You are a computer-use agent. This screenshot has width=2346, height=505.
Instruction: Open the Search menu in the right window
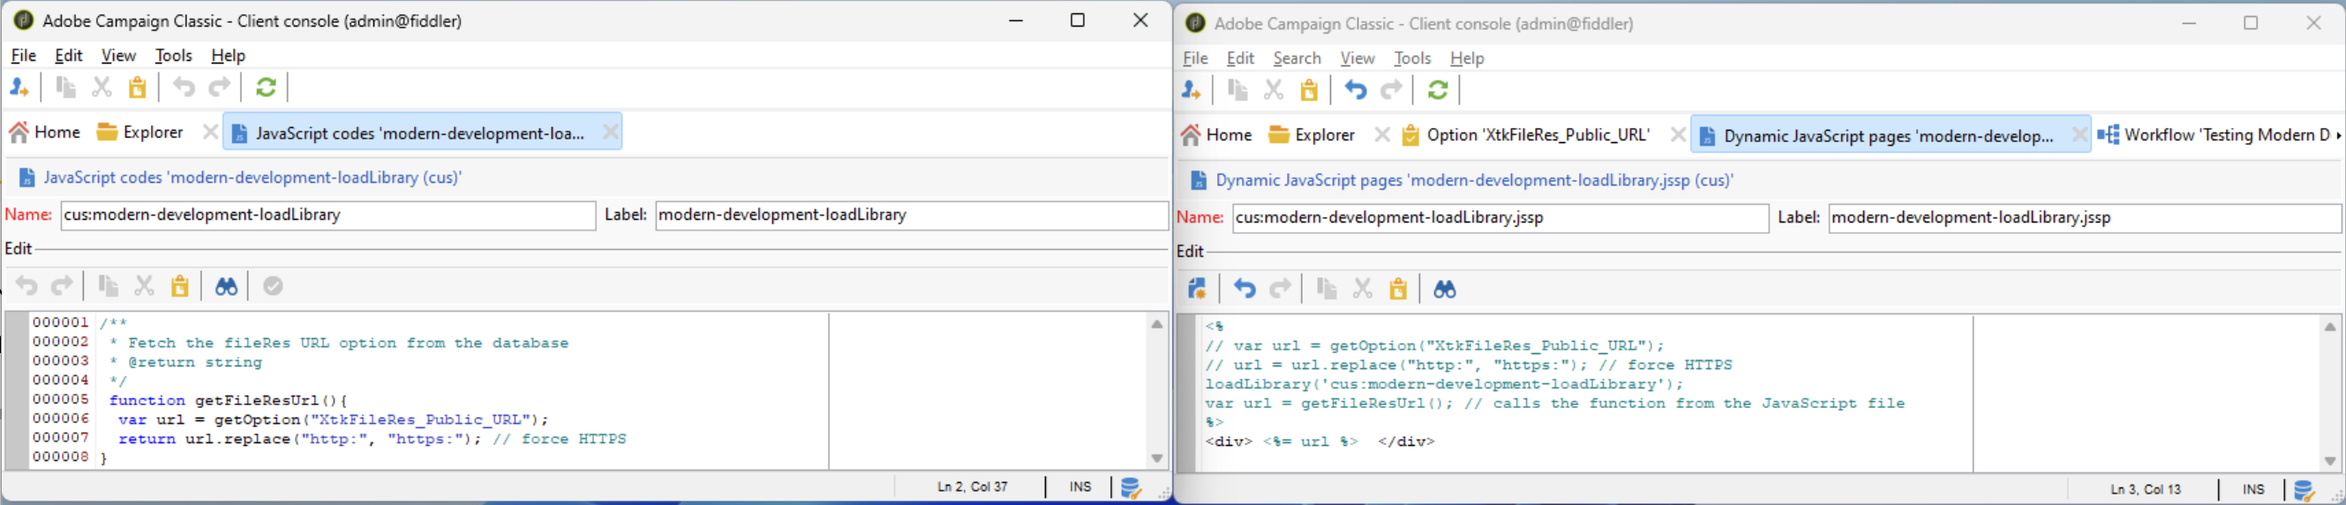pyautogui.click(x=1297, y=58)
